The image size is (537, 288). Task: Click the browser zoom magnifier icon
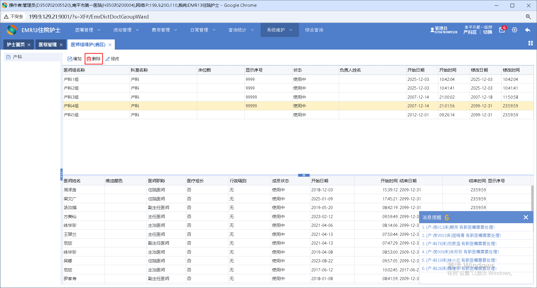pyautogui.click(x=528, y=17)
